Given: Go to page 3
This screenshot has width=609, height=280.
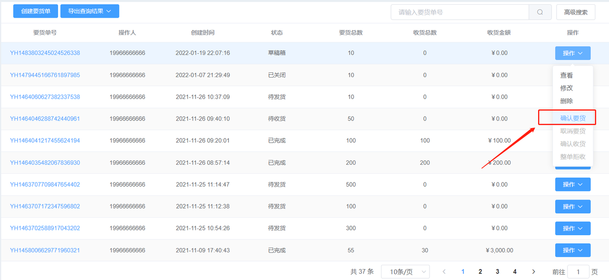Looking at the screenshot, I should click(497, 271).
